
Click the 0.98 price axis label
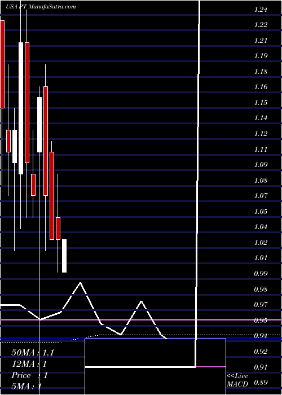[x=261, y=289]
